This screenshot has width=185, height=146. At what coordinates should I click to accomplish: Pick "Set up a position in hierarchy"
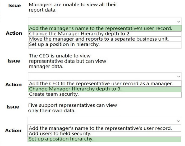(x=105, y=45)
